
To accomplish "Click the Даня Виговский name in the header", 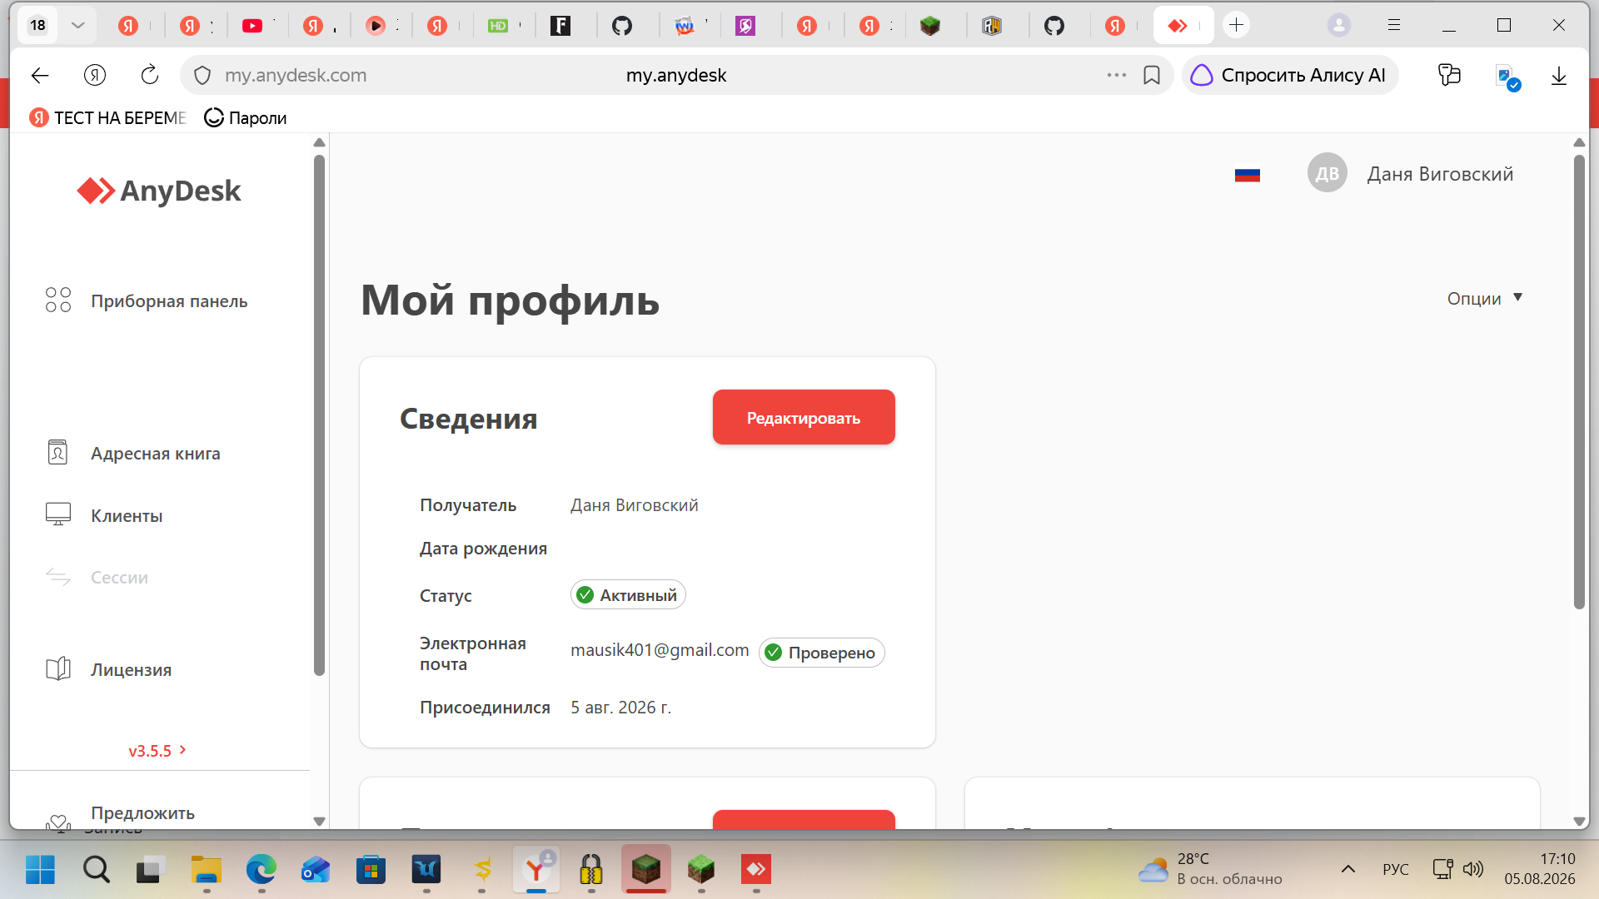I will coord(1440,174).
